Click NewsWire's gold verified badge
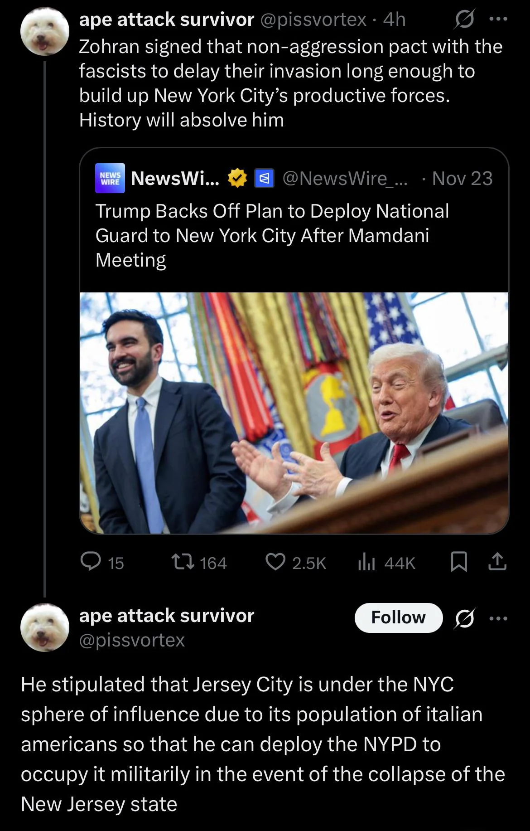The height and width of the screenshot is (831, 530). pyautogui.click(x=237, y=178)
